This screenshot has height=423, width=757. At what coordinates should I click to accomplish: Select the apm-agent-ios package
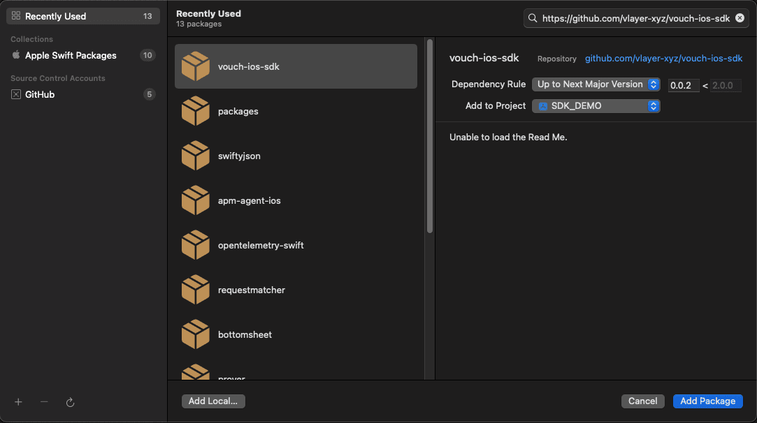pyautogui.click(x=296, y=200)
